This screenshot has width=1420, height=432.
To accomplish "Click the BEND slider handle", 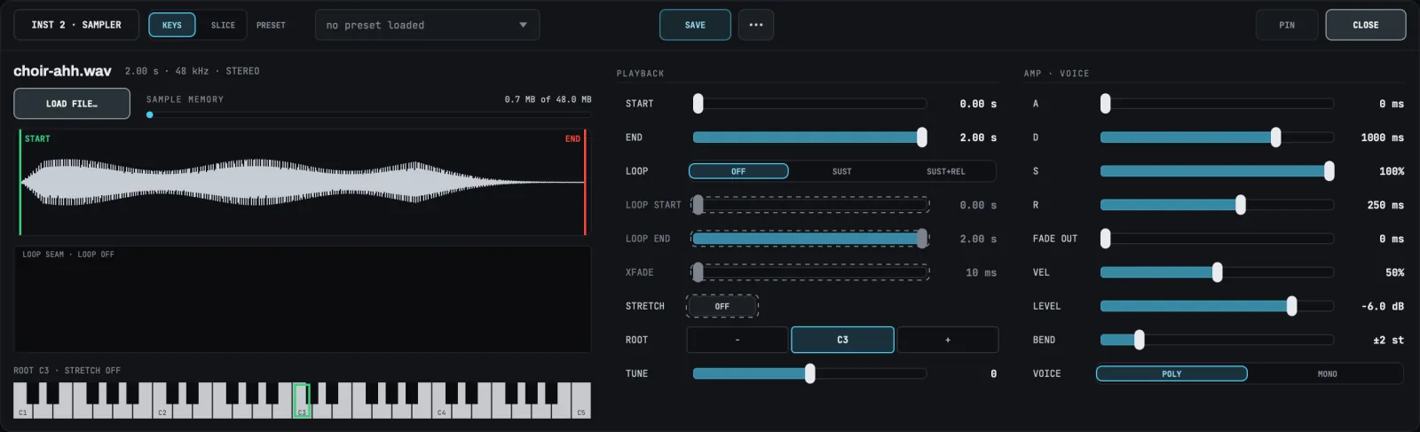I will [x=1140, y=340].
